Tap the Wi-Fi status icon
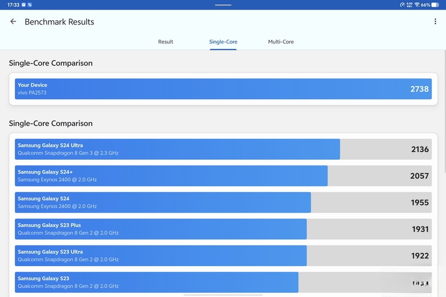Image resolution: width=446 pixels, height=297 pixels. pos(417,5)
